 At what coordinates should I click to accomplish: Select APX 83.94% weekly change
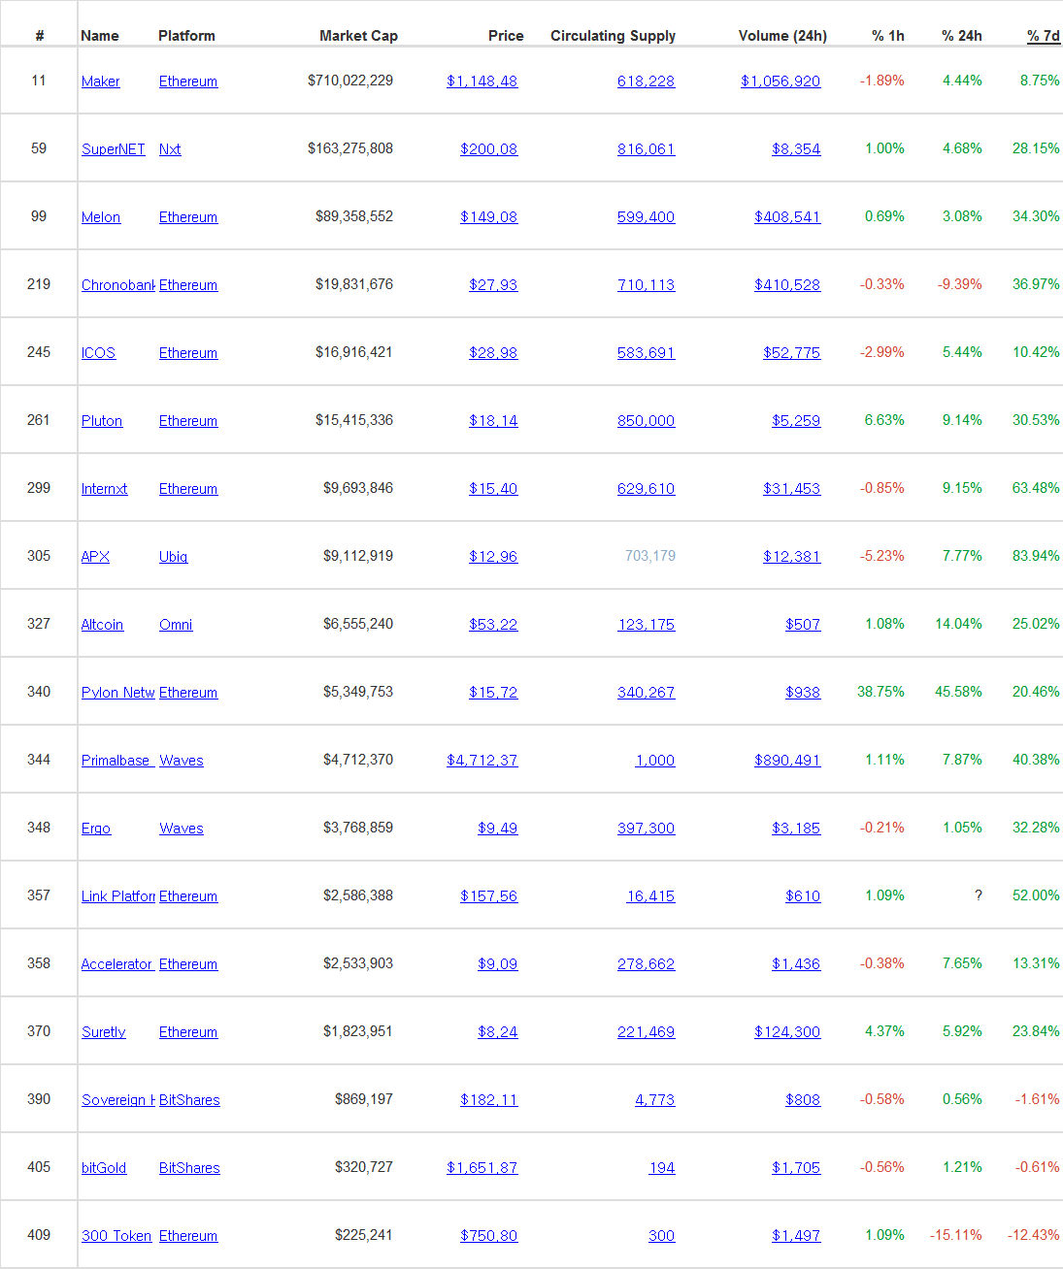click(x=1036, y=556)
